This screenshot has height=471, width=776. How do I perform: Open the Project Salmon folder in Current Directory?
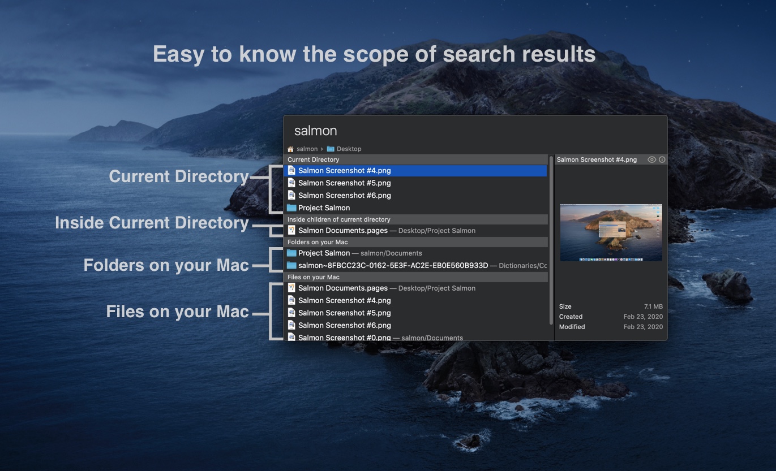tap(324, 208)
